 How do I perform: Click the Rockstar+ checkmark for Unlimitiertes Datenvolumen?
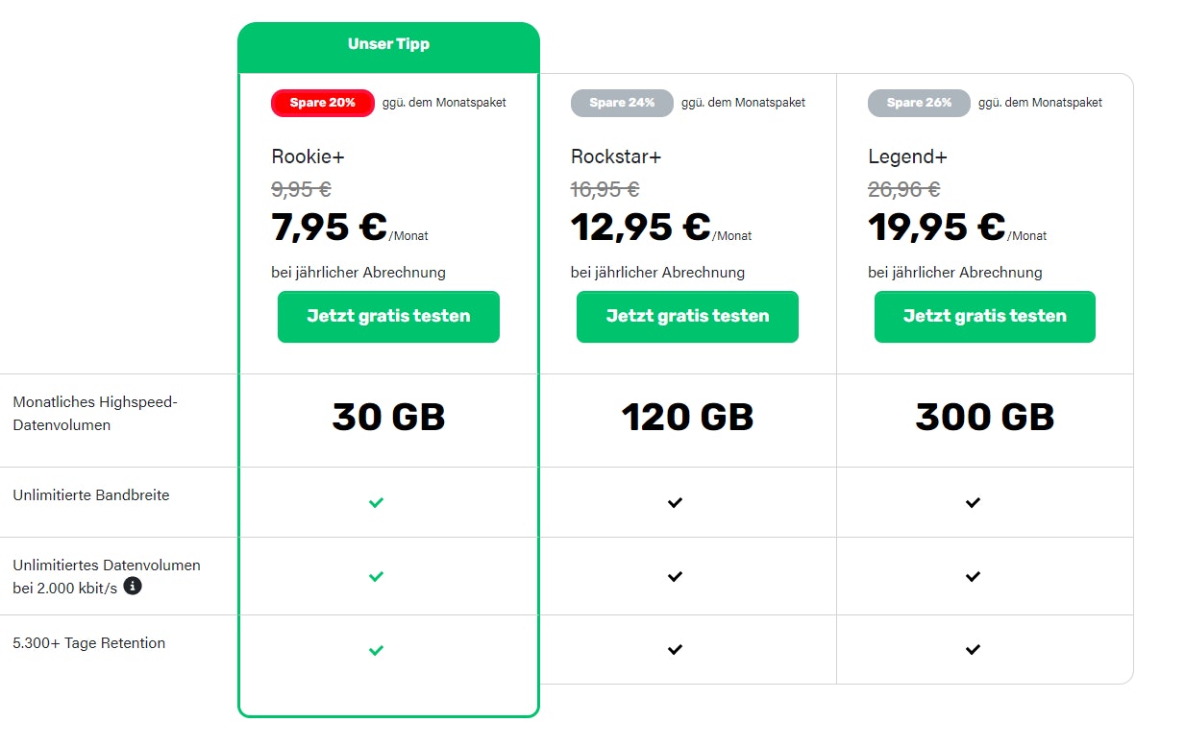[675, 576]
